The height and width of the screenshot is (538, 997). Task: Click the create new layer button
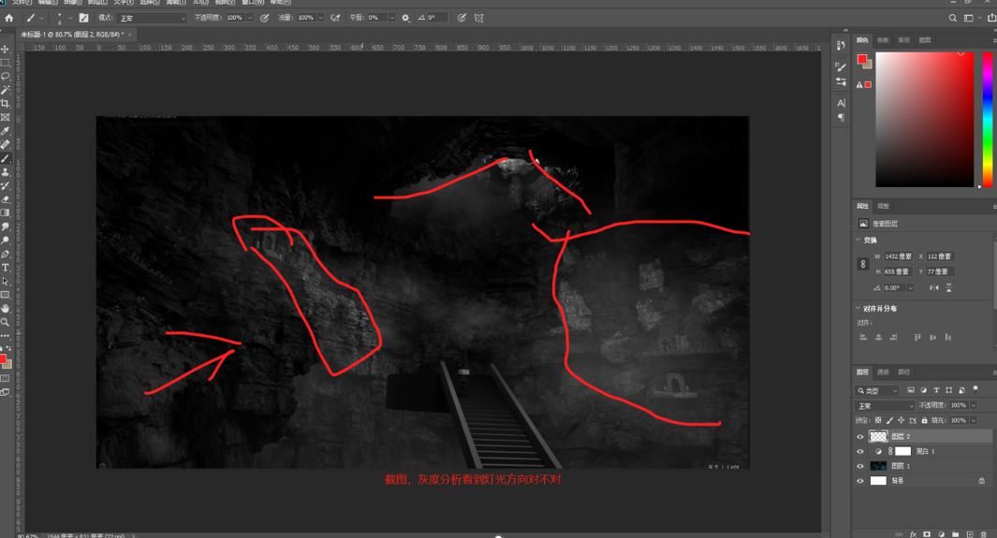tap(970, 534)
